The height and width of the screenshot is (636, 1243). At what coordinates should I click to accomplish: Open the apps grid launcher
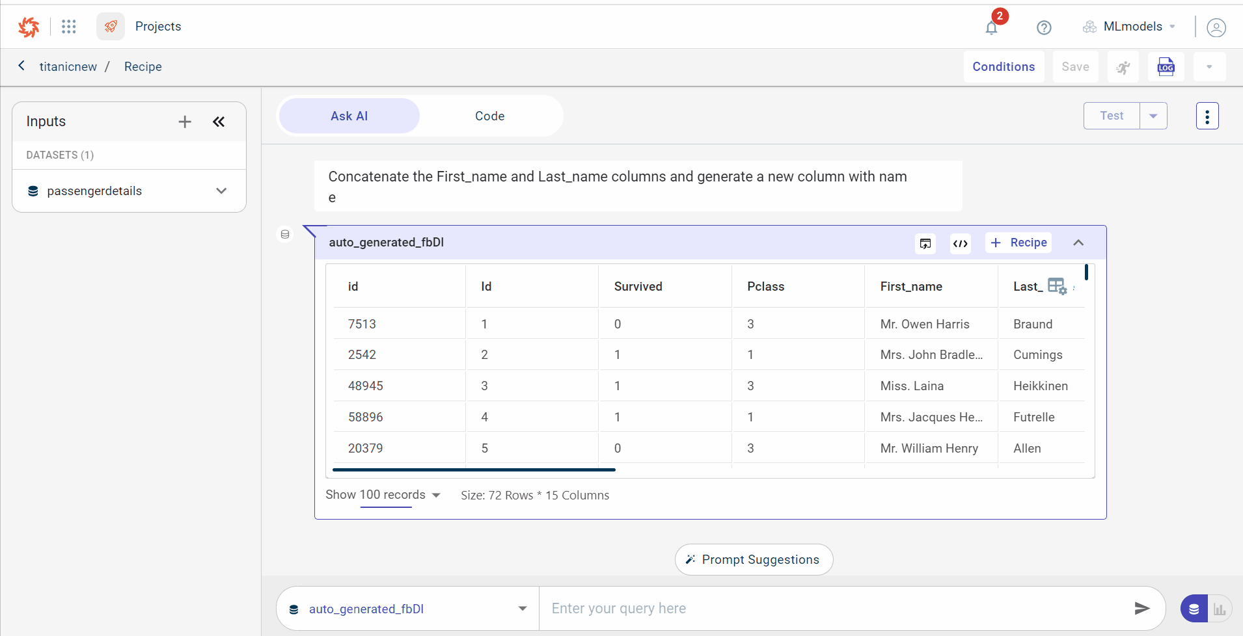[x=69, y=27]
